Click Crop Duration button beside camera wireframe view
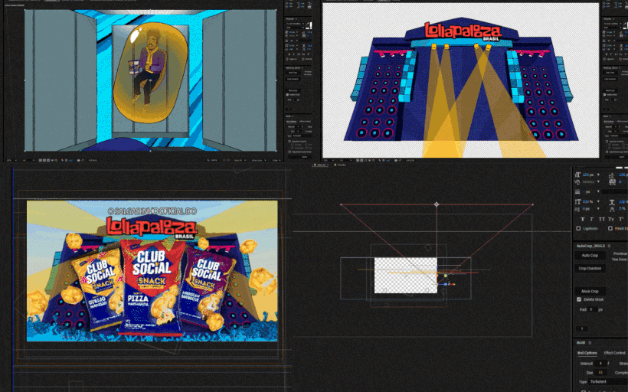 pyautogui.click(x=590, y=268)
